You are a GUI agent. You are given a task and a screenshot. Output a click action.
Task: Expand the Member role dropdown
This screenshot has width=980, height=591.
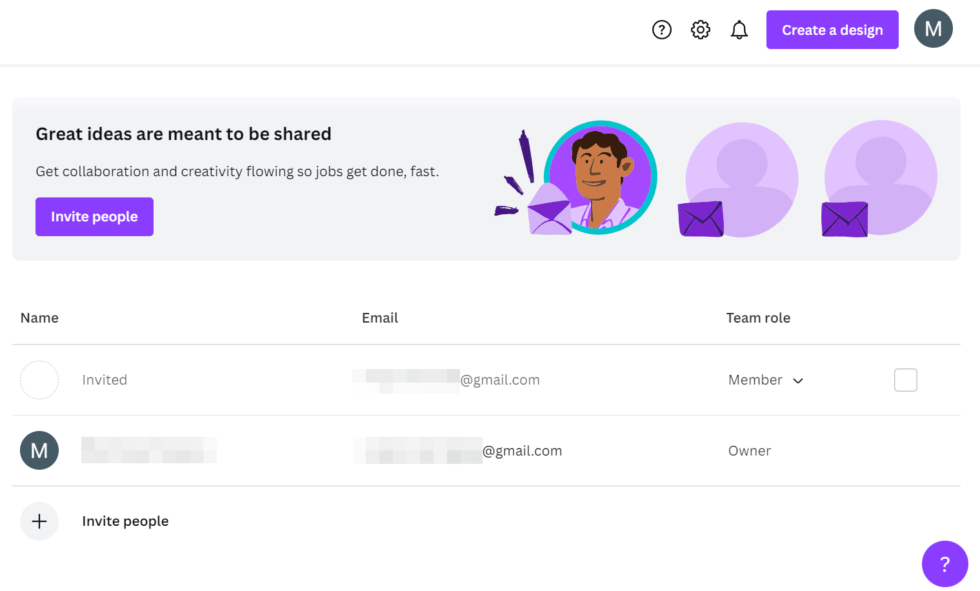[x=766, y=380]
